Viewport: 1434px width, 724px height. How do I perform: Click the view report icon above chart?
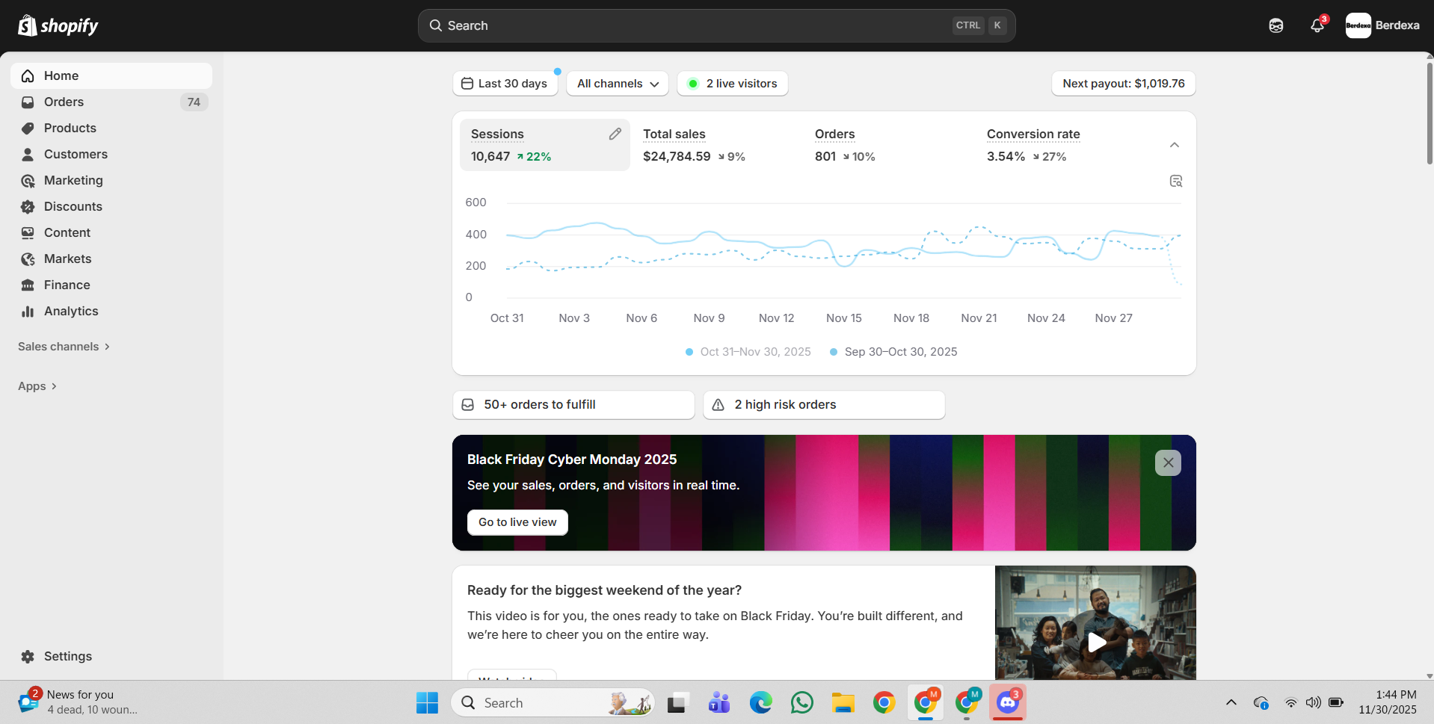click(1176, 182)
